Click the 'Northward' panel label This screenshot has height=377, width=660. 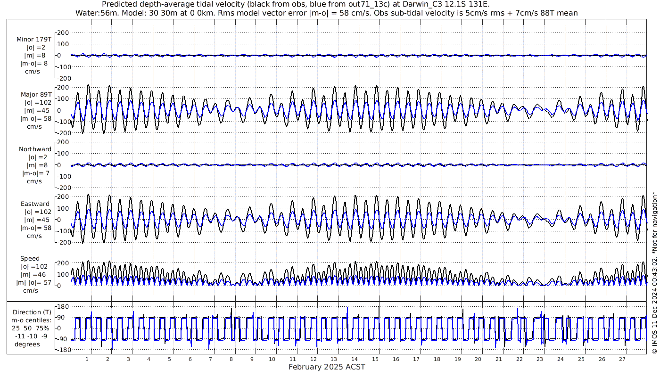click(35, 149)
